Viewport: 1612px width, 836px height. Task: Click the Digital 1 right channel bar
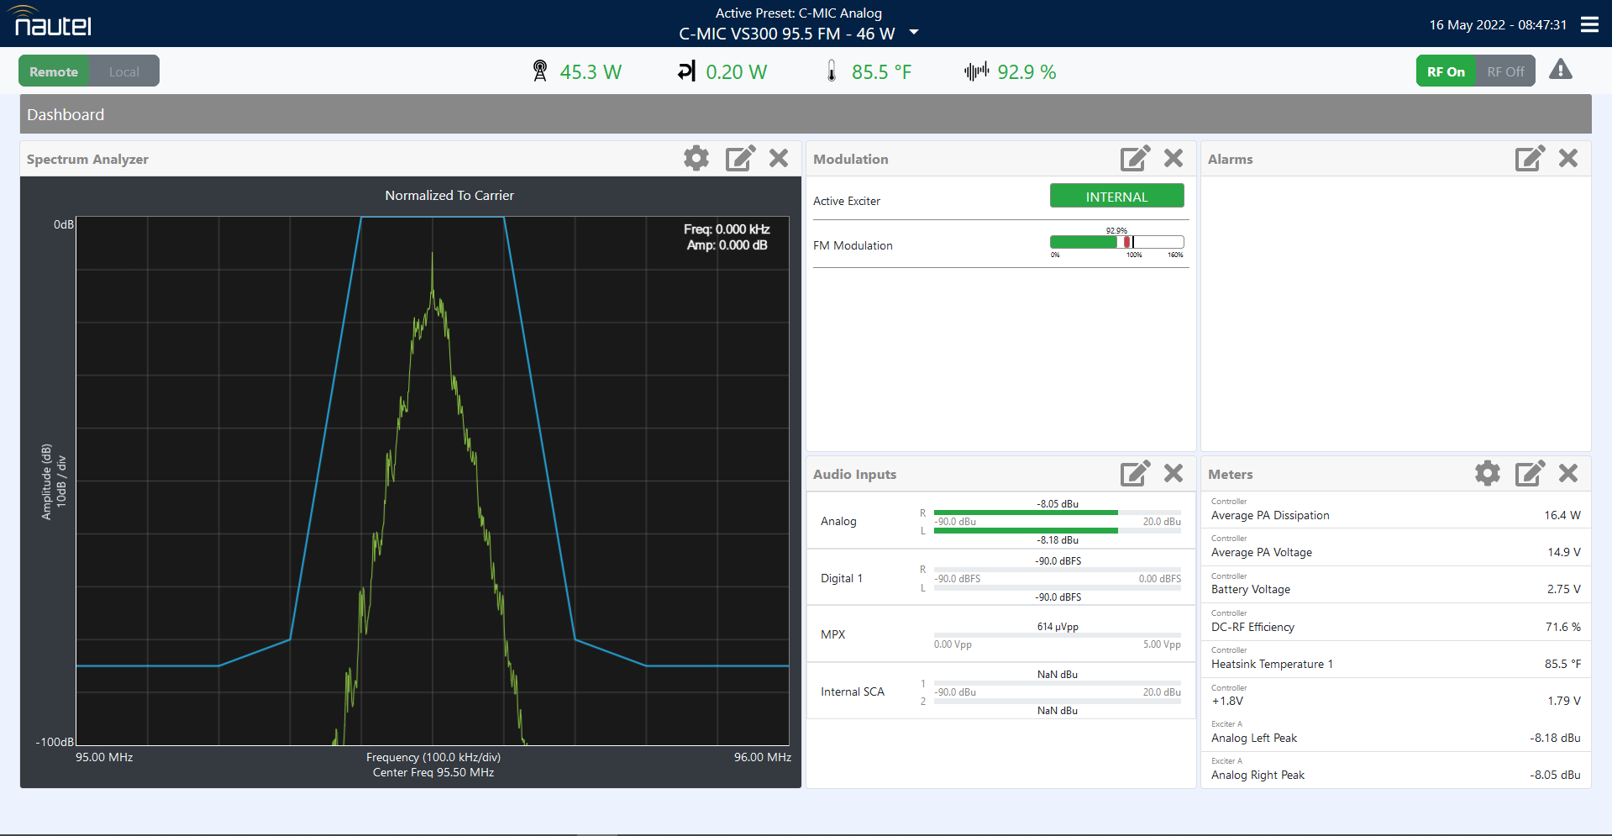point(1057,569)
